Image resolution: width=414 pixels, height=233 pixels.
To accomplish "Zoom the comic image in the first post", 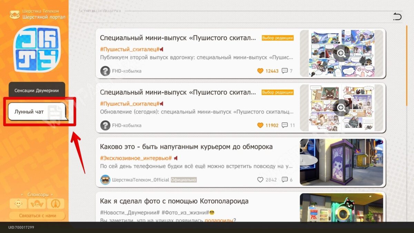I will pyautogui.click(x=341, y=53).
